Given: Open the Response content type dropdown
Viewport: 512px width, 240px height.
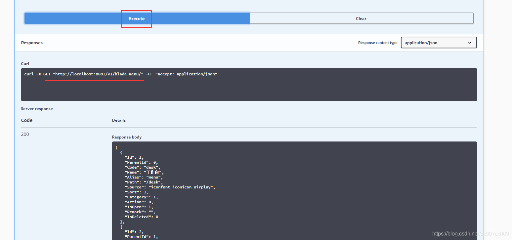Looking at the screenshot, I should (x=439, y=43).
